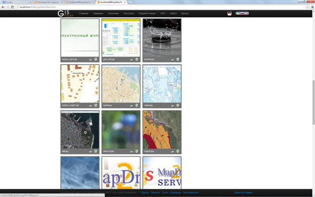The width and height of the screenshot is (315, 197).
Task: Download the wifi.jpg satellite image
Action: [x=91, y=151]
